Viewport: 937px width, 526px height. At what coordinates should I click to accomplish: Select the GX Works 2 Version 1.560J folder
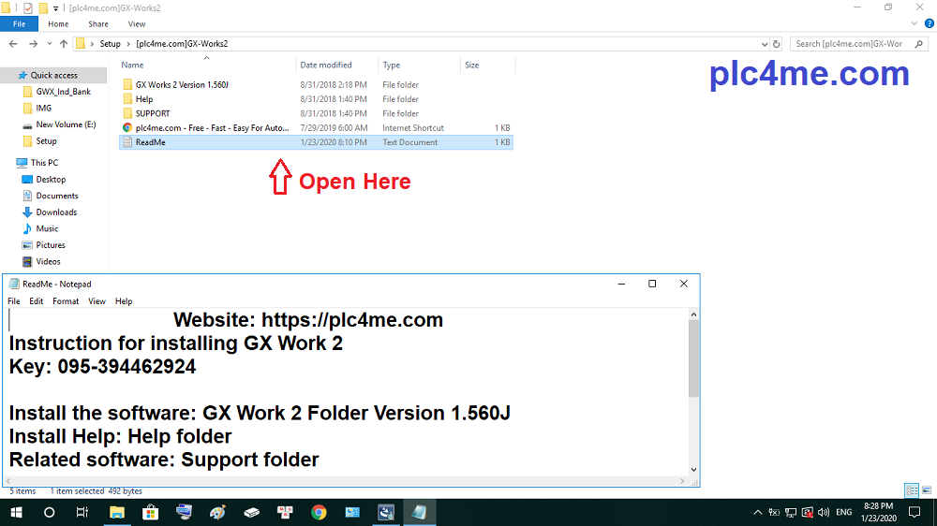183,84
